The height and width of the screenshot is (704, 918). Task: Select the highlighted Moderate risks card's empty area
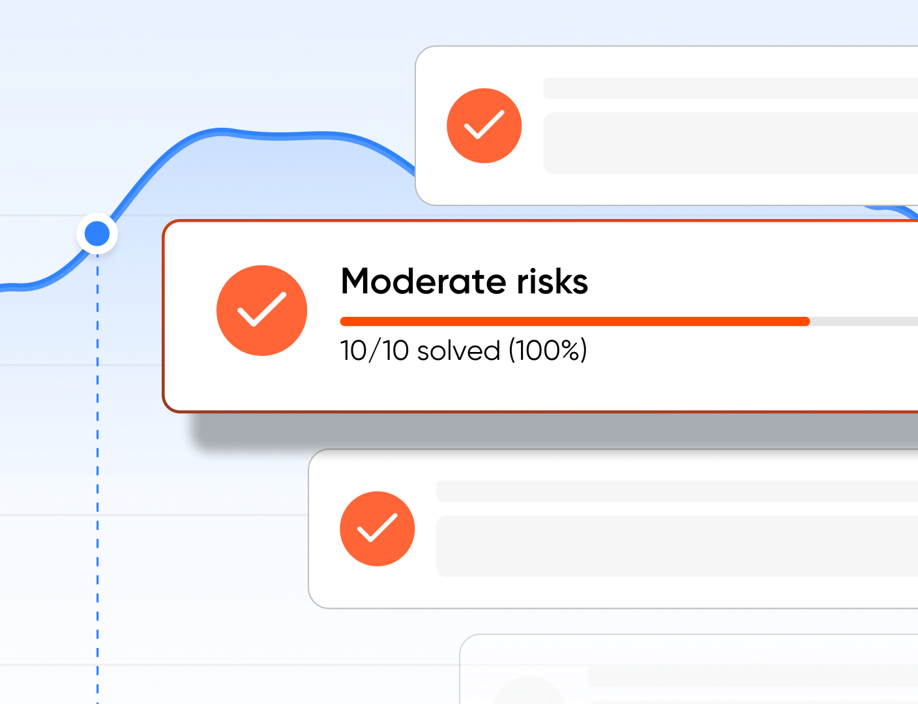pyautogui.click(x=717, y=385)
